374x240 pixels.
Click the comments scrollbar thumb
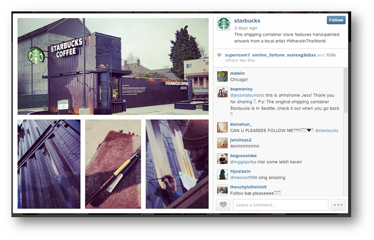(345, 90)
